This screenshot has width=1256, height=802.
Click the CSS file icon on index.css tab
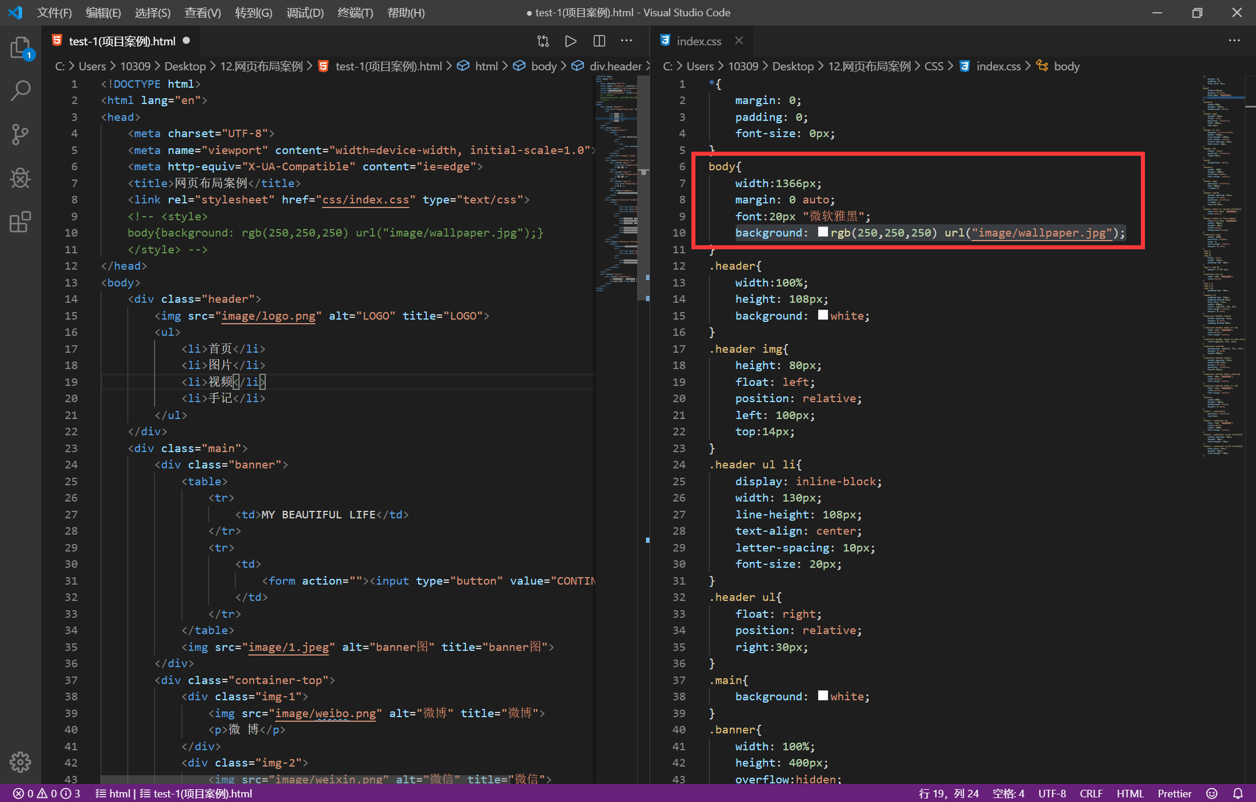pos(665,41)
